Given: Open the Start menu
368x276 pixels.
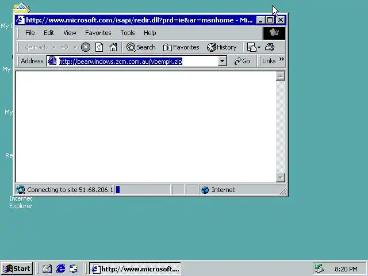Looking at the screenshot, I should [17, 269].
